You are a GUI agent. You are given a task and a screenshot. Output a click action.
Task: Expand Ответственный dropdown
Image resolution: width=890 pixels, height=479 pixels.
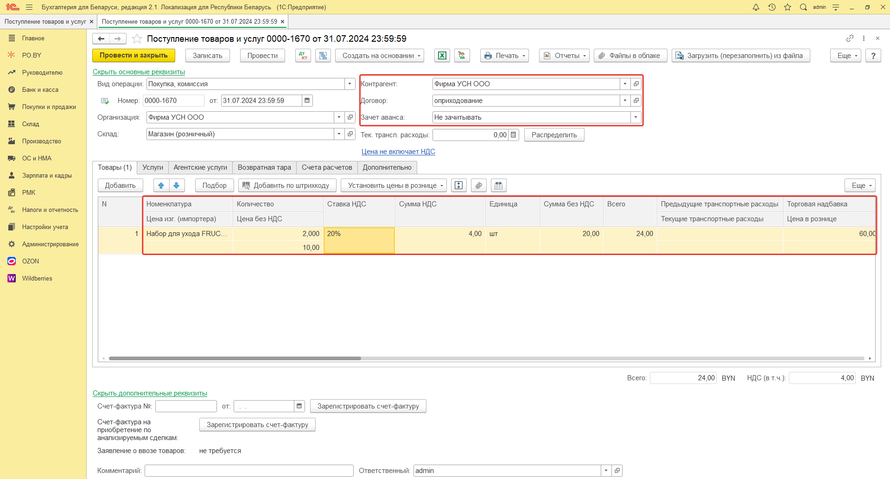606,471
